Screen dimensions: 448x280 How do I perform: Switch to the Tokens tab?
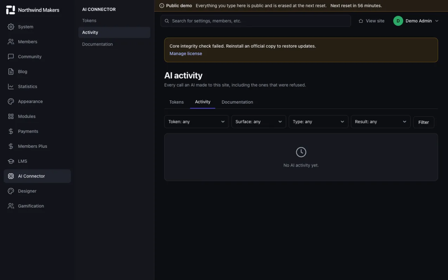point(176,102)
